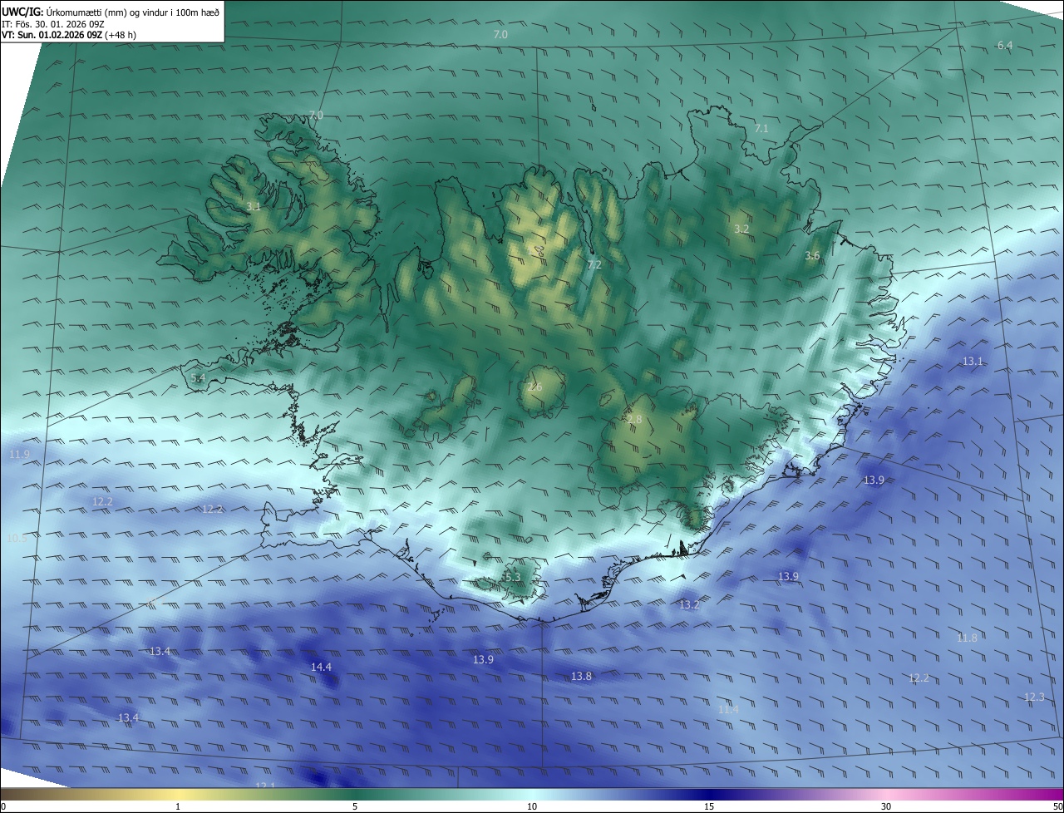Viewport: 1064px width, 813px height.
Task: Click the colour scale tick label 50
Action: pos(1057,807)
